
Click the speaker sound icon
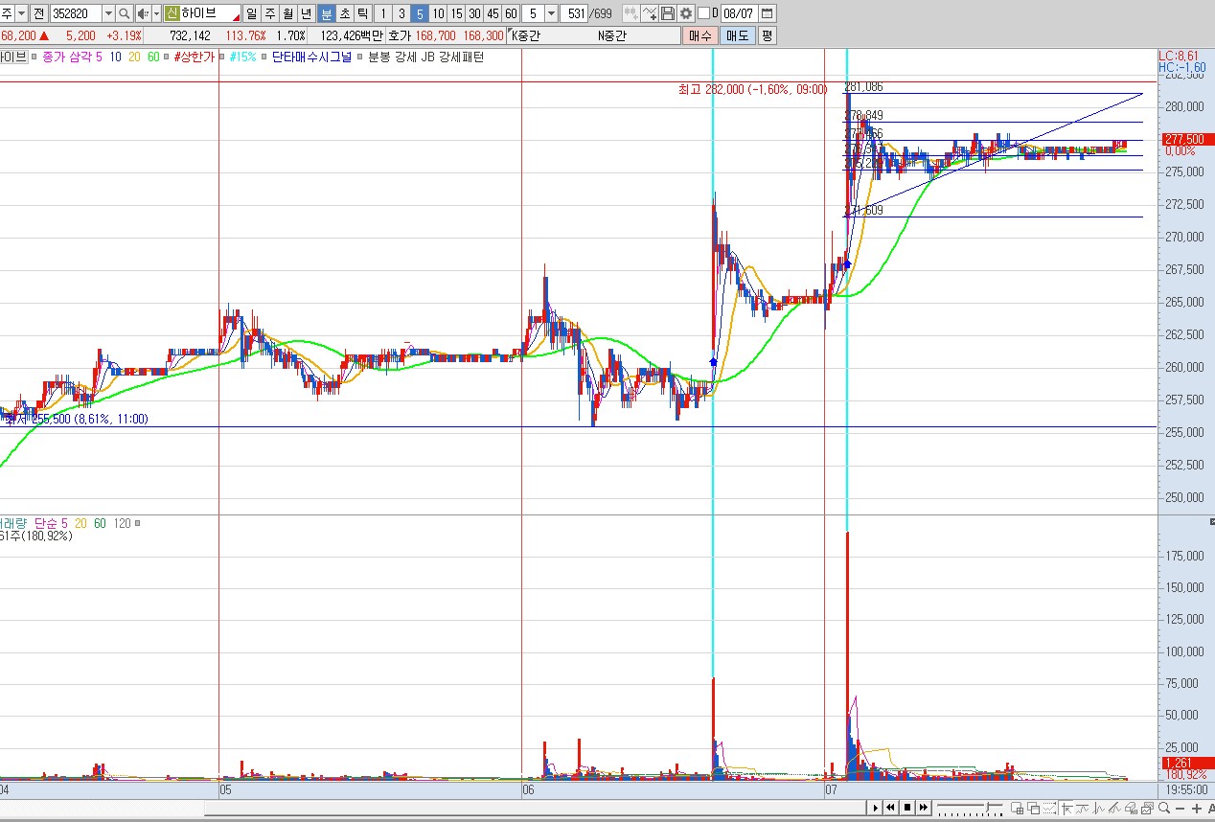[x=144, y=13]
